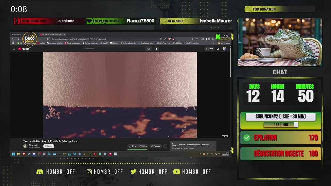The image size is (331, 186).
Task: Click the taskbar clock and date
Action: pyautogui.click(x=226, y=154)
